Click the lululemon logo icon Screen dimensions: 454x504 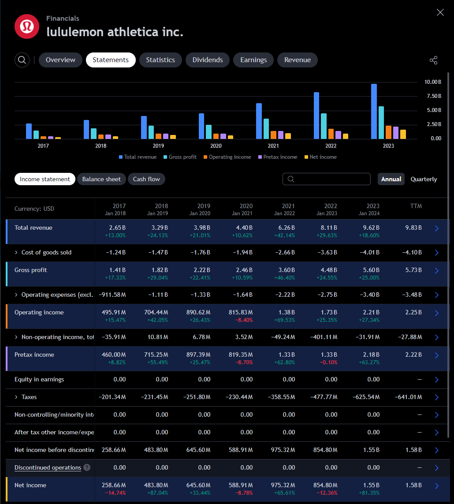[27, 27]
